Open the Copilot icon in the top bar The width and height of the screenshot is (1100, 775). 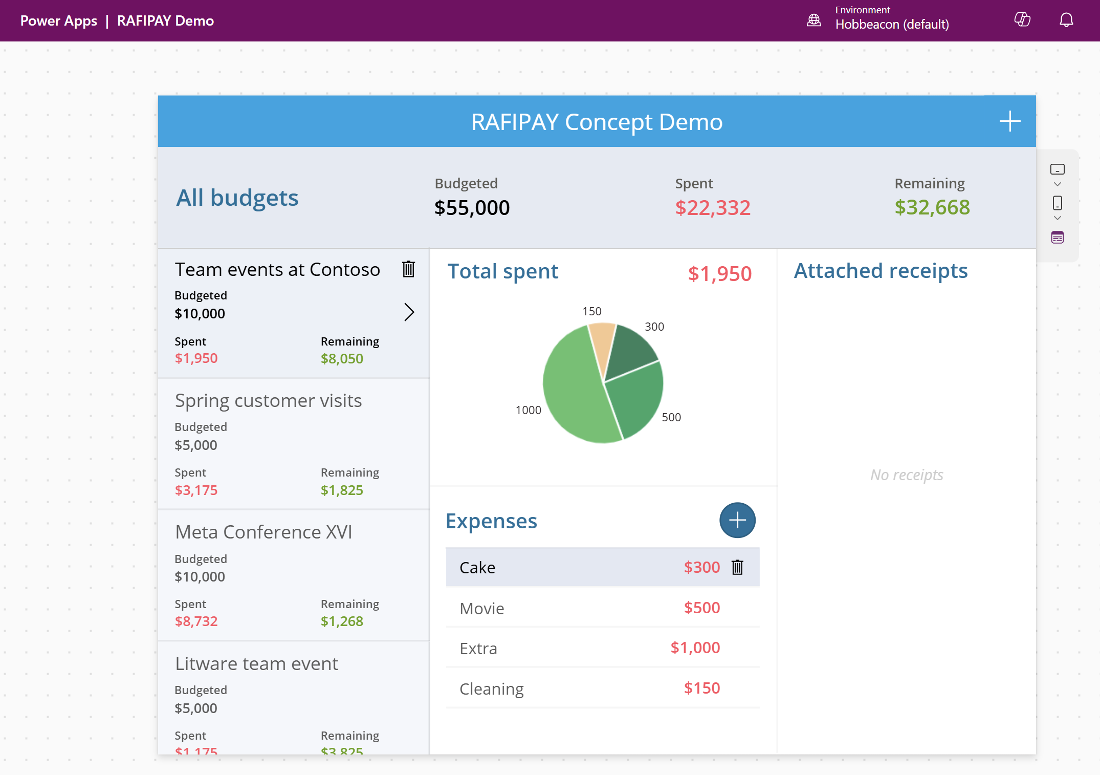pos(1022,19)
